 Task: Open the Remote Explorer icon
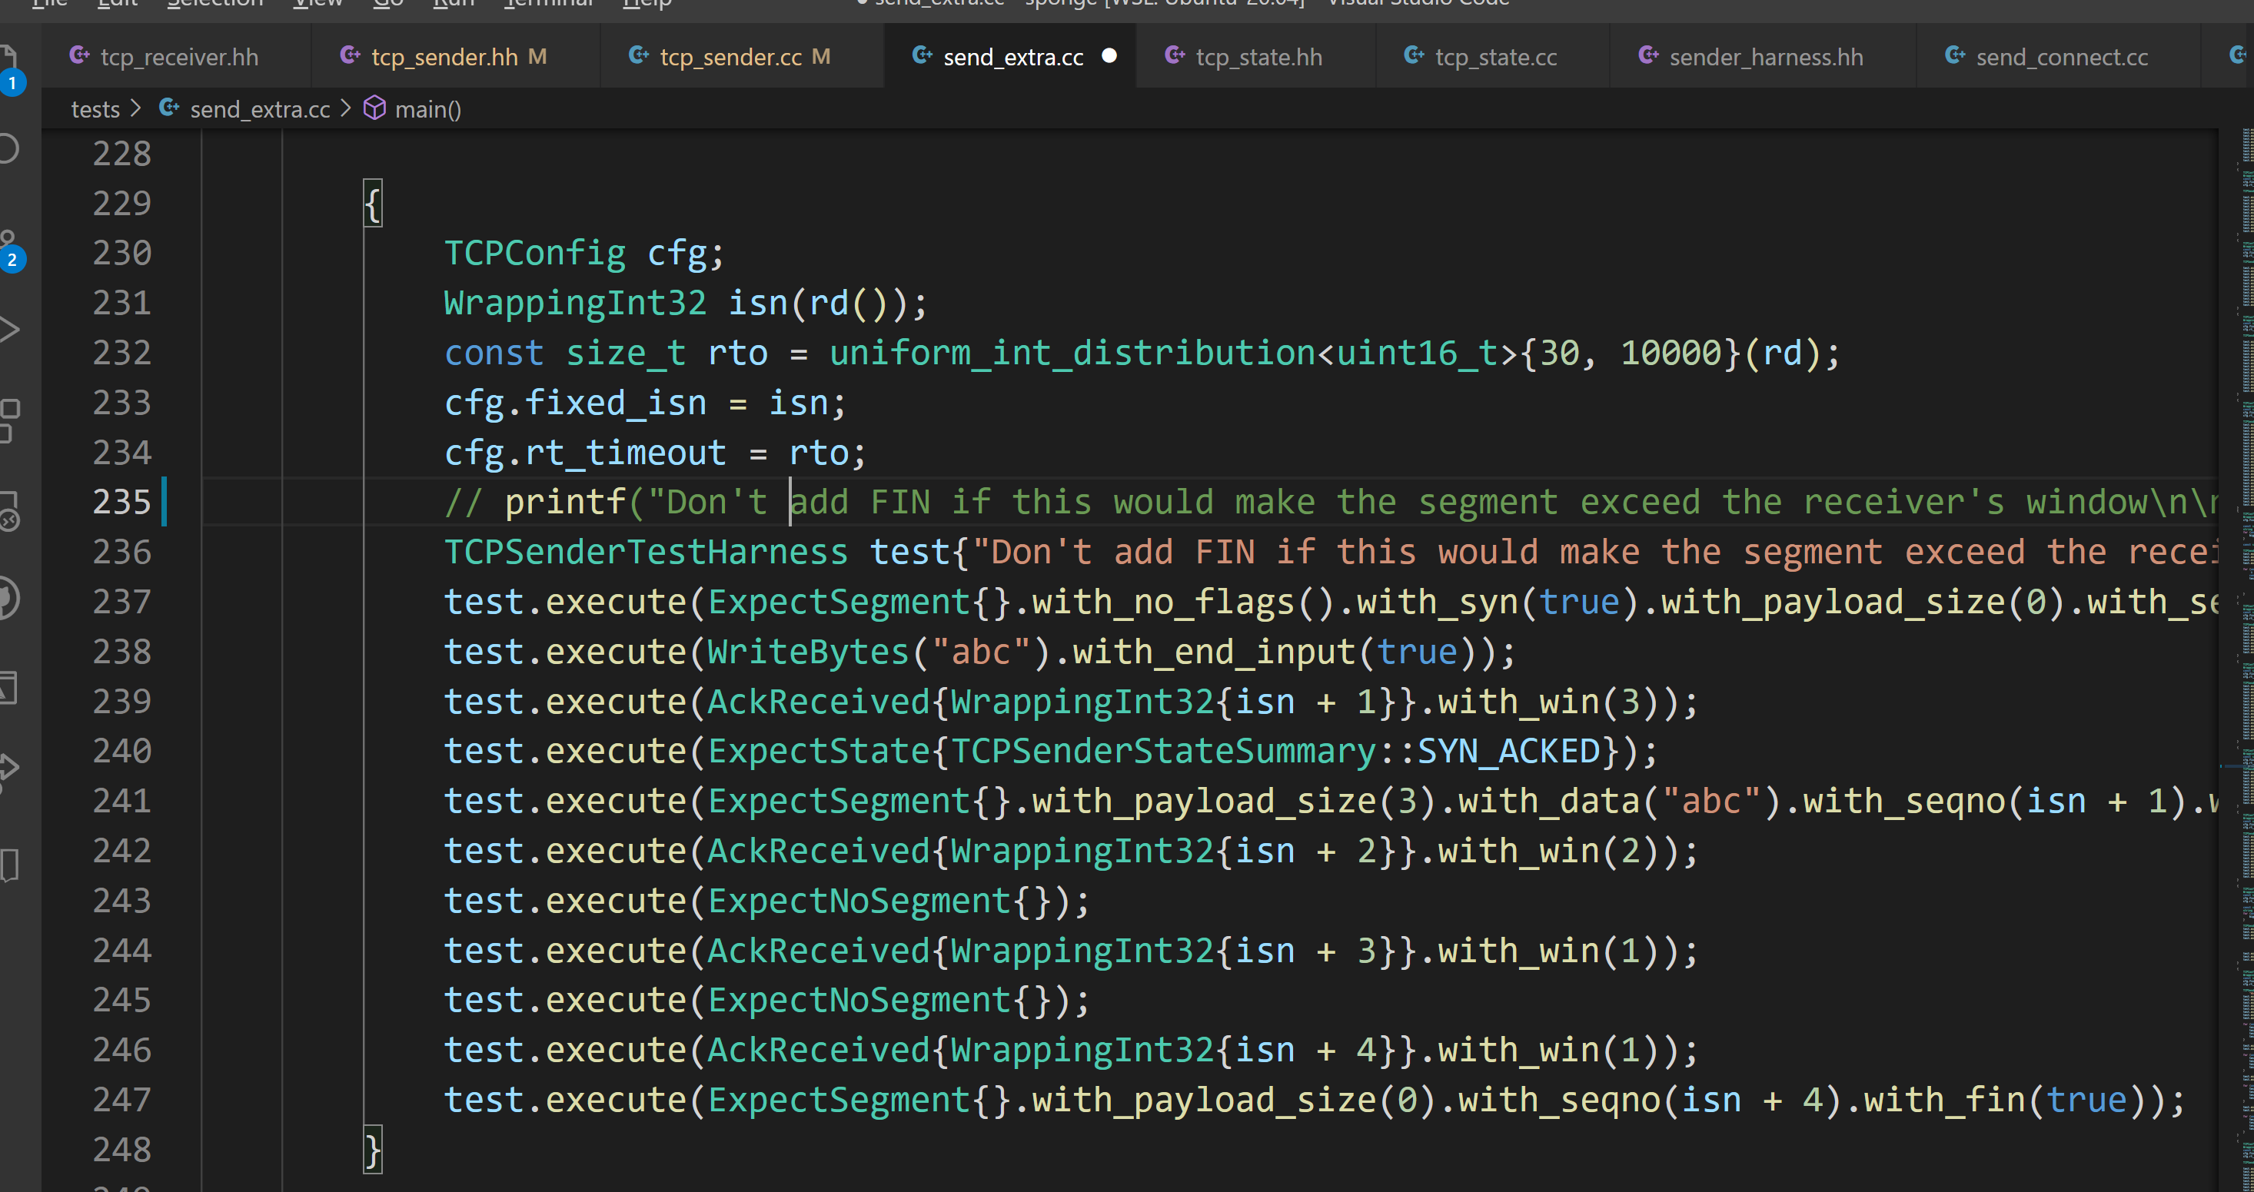(x=8, y=510)
